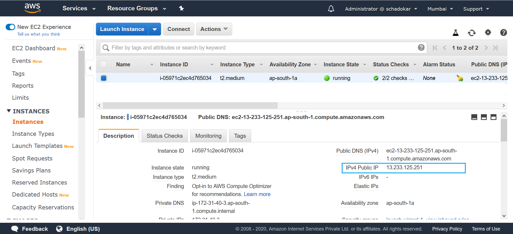Screen dimensions: 513x234
Task: Open Support dropdown
Action: [476, 9]
